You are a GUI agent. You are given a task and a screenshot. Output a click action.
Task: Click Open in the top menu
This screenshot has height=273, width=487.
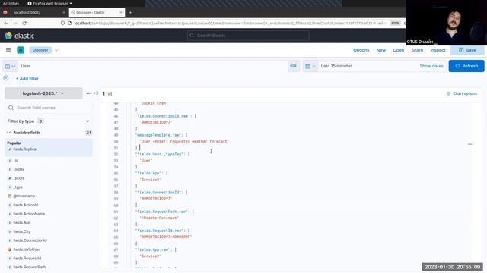[x=399, y=50]
